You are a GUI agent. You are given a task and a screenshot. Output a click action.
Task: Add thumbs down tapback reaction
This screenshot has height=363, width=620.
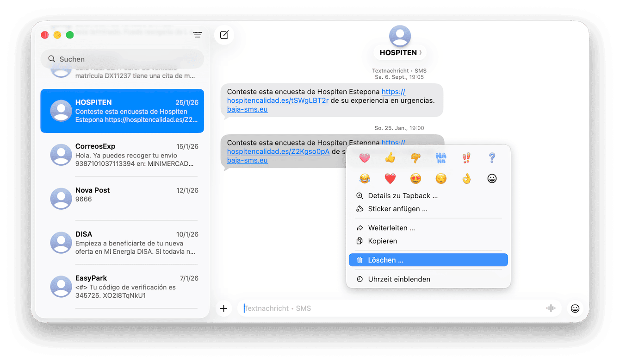(x=415, y=158)
